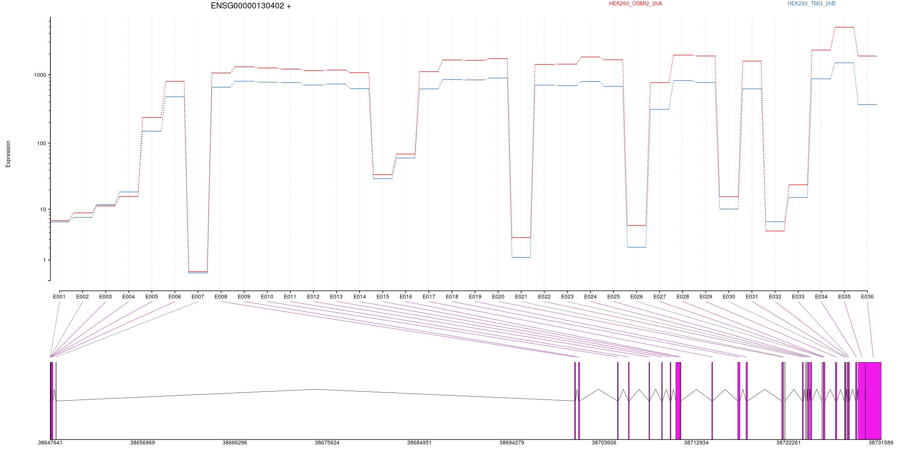923x461 pixels.
Task: Click the ENSG00000130402 + plot title
Action: pyautogui.click(x=251, y=6)
